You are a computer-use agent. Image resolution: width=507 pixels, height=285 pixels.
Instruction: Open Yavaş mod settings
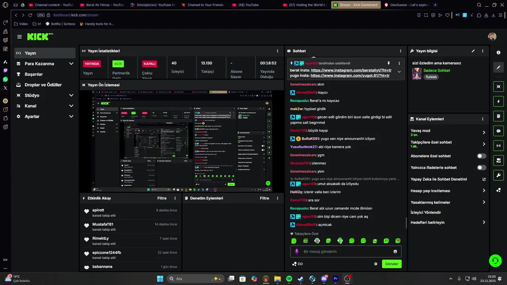[448, 133]
